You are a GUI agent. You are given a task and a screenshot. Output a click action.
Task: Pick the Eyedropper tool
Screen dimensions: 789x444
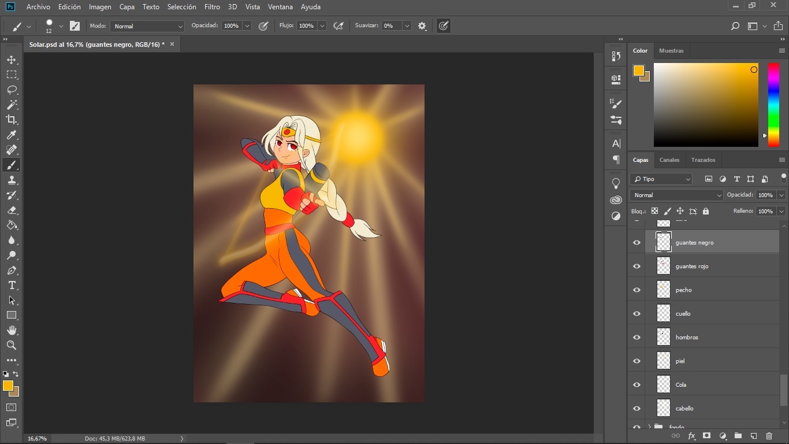point(12,135)
